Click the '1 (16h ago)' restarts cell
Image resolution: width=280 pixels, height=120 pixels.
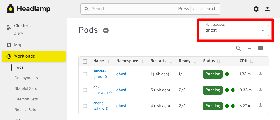pyautogui.click(x=160, y=74)
